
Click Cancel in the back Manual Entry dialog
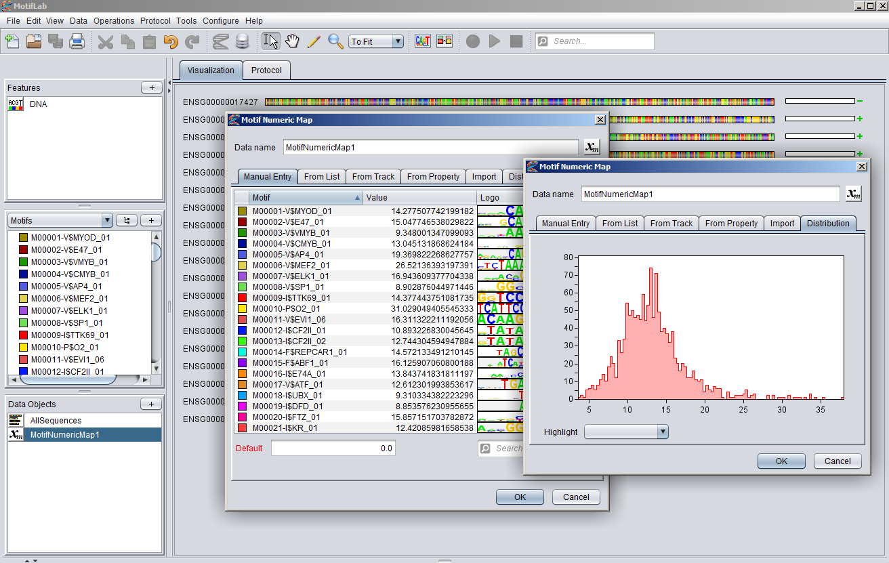[576, 497]
